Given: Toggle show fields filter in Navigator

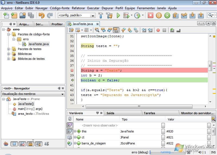Looking at the screenshot, I should [x=14, y=144].
